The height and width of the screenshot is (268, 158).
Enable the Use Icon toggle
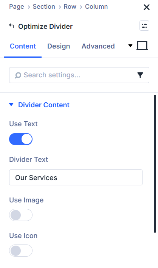click(x=21, y=251)
